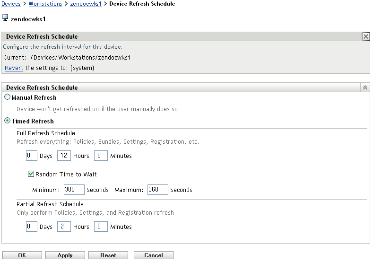Viewport: 373px width, 262px height.
Task: Click the zendocwks1 workstation icon
Action: [x=6, y=18]
